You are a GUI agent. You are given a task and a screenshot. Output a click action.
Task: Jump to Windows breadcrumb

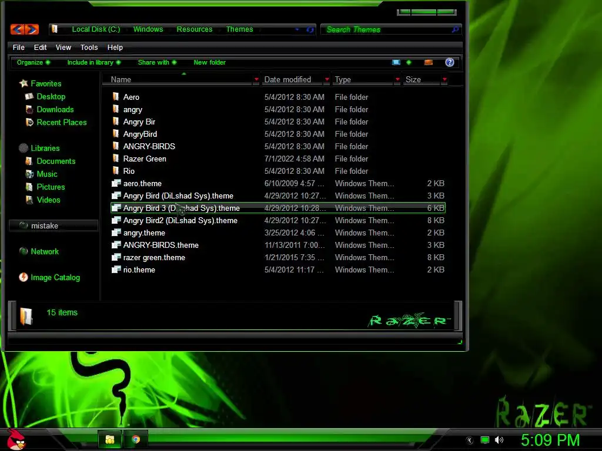pos(148,29)
